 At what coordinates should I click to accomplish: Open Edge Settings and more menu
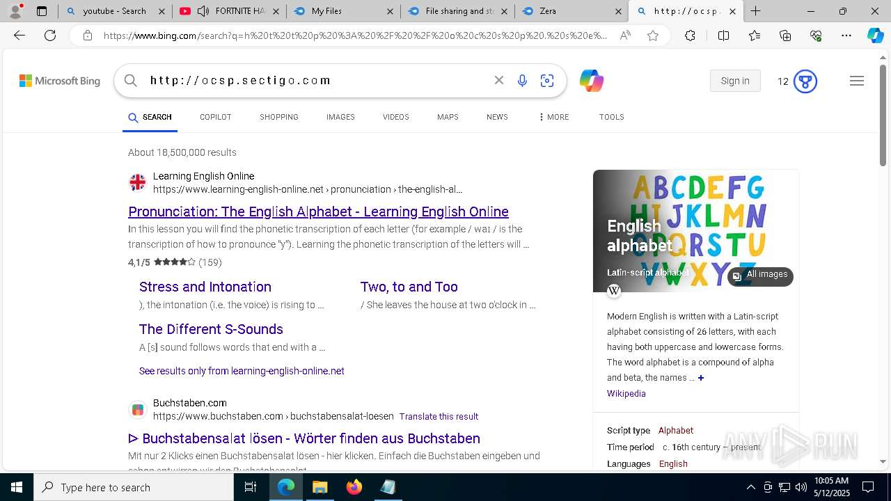[x=846, y=35]
